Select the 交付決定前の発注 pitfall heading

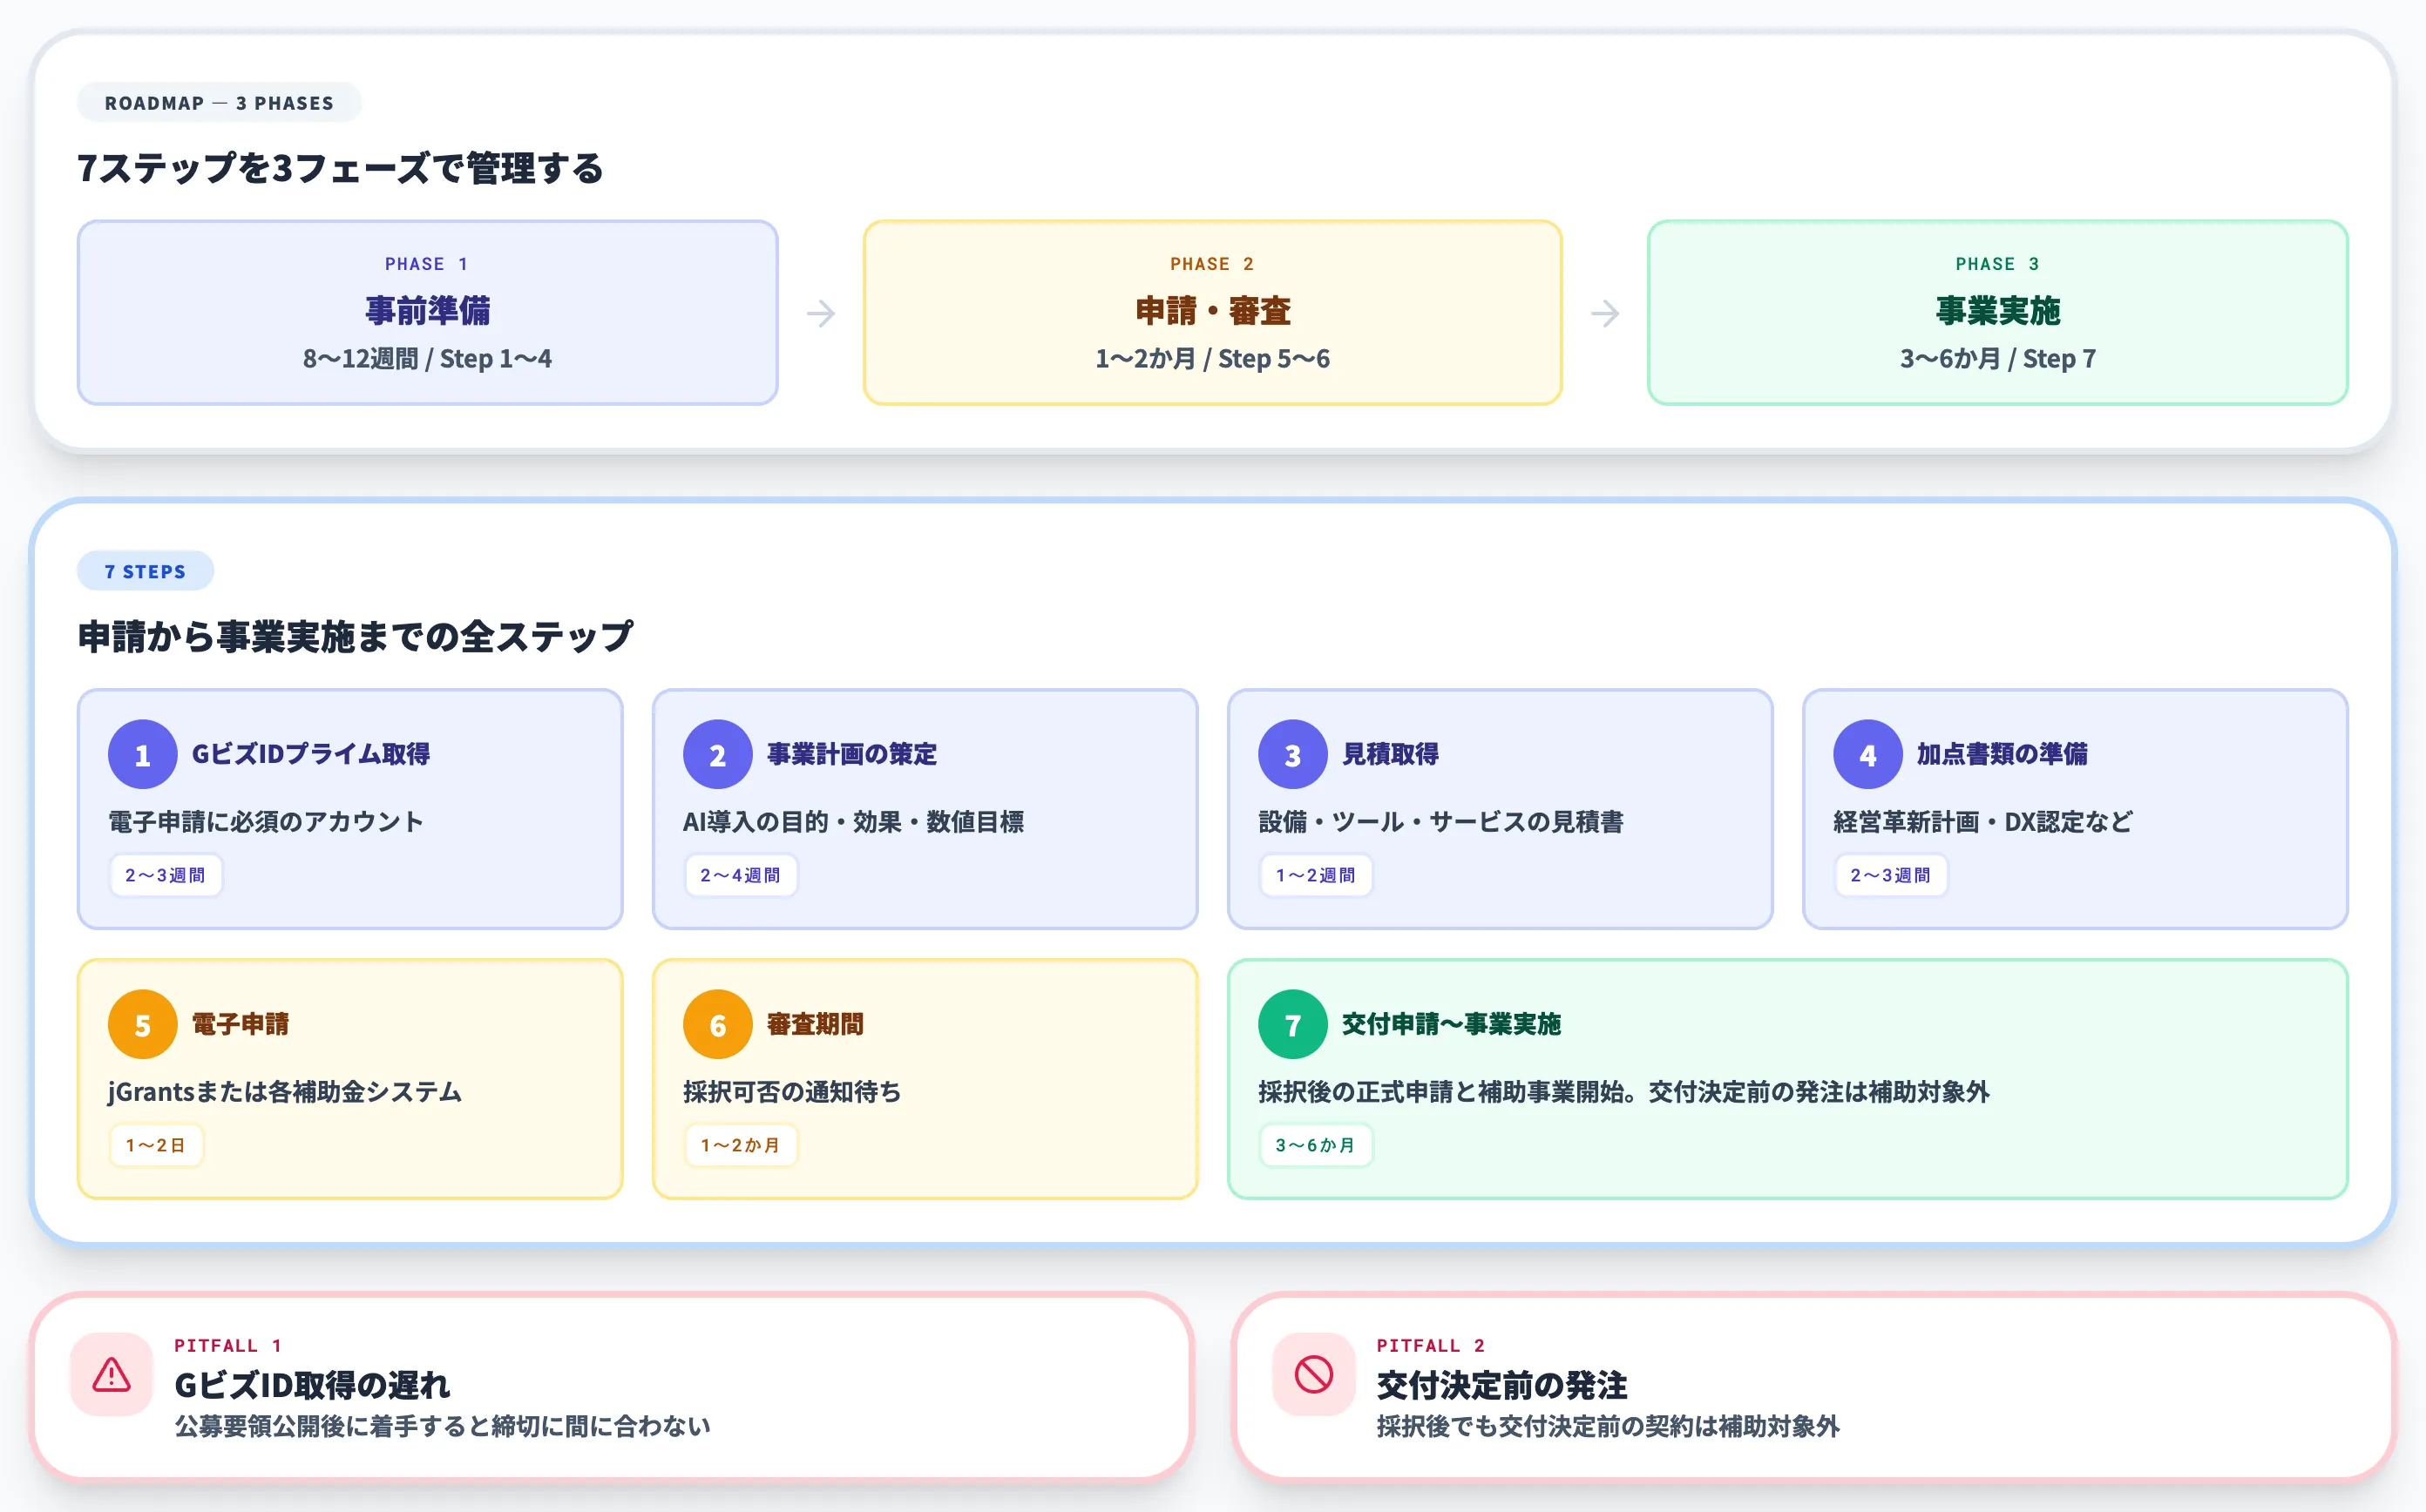(1501, 1387)
